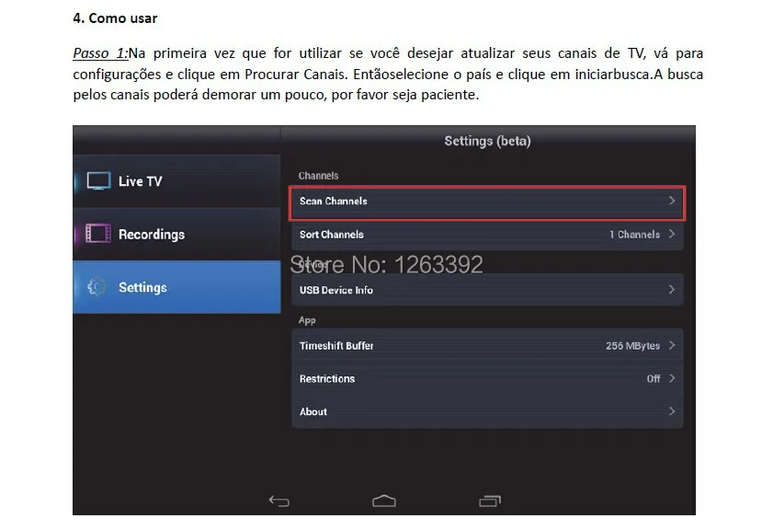Image resolution: width=773 pixels, height=530 pixels.
Task: Open USB Device Info
Action: point(487,290)
